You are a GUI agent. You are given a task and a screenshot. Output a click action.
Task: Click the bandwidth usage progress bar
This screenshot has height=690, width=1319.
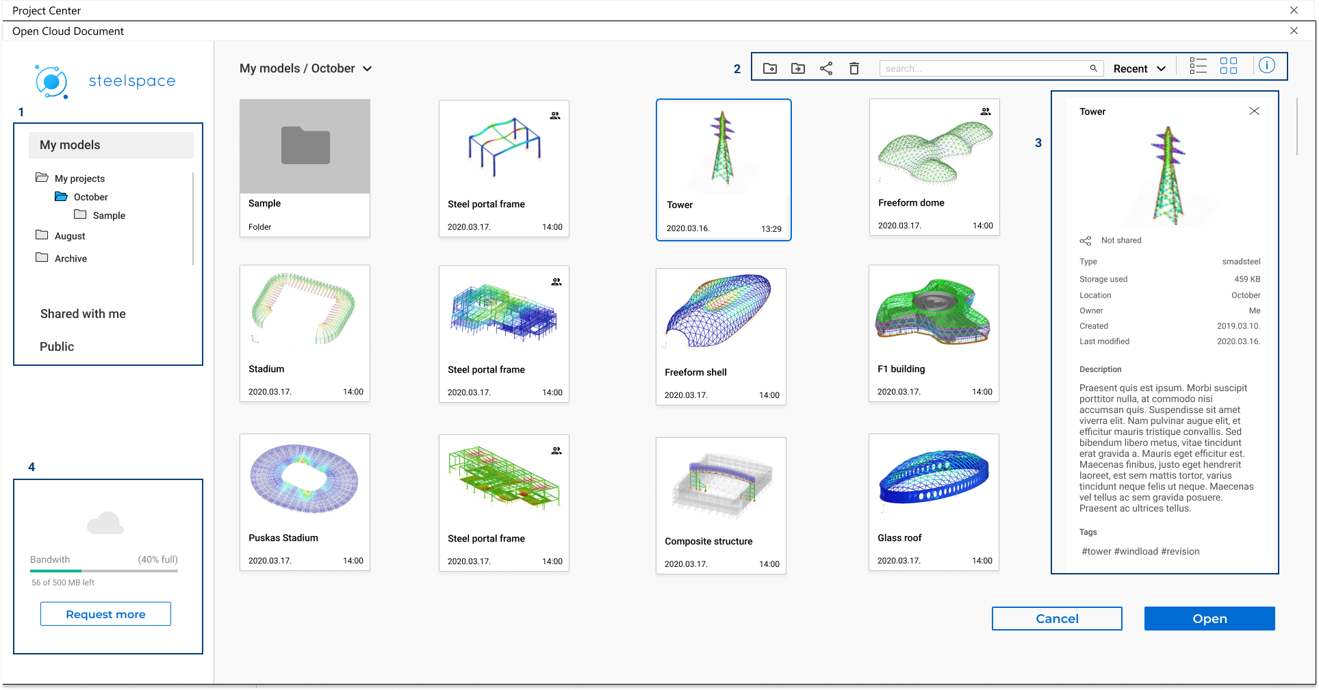coord(104,570)
